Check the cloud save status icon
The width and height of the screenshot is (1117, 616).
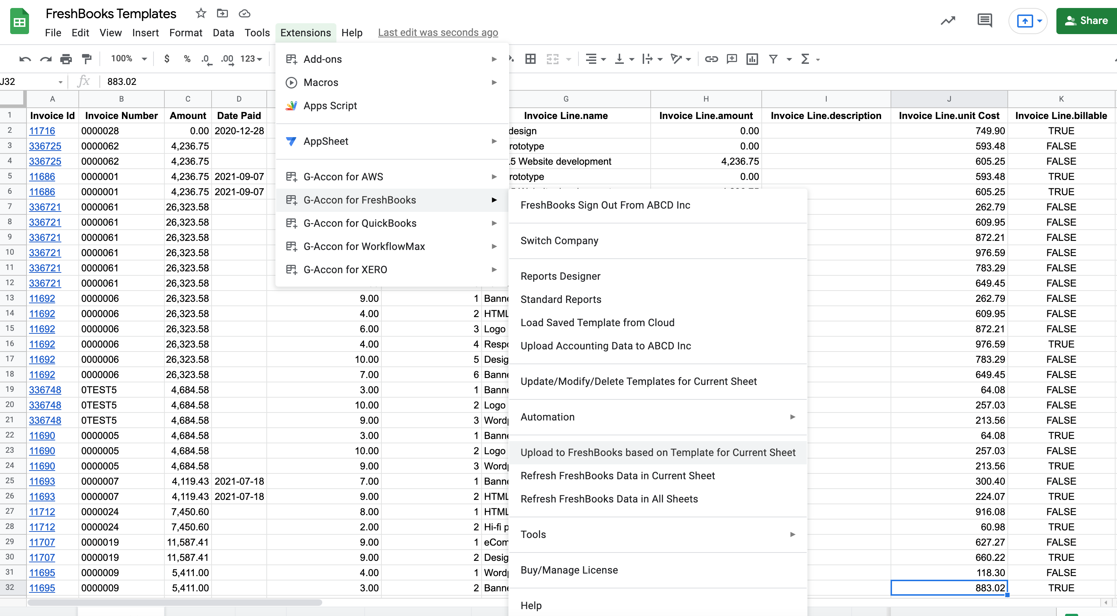(245, 13)
